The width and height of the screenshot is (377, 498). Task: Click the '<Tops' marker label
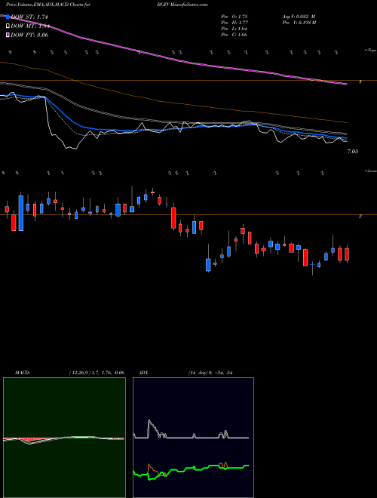coord(371,51)
